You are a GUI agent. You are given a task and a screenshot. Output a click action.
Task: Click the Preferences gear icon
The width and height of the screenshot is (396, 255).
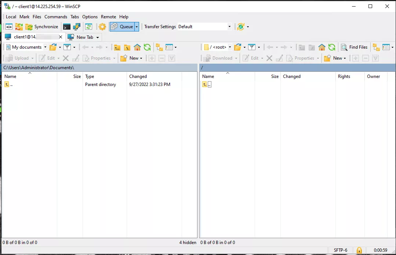pos(102,27)
